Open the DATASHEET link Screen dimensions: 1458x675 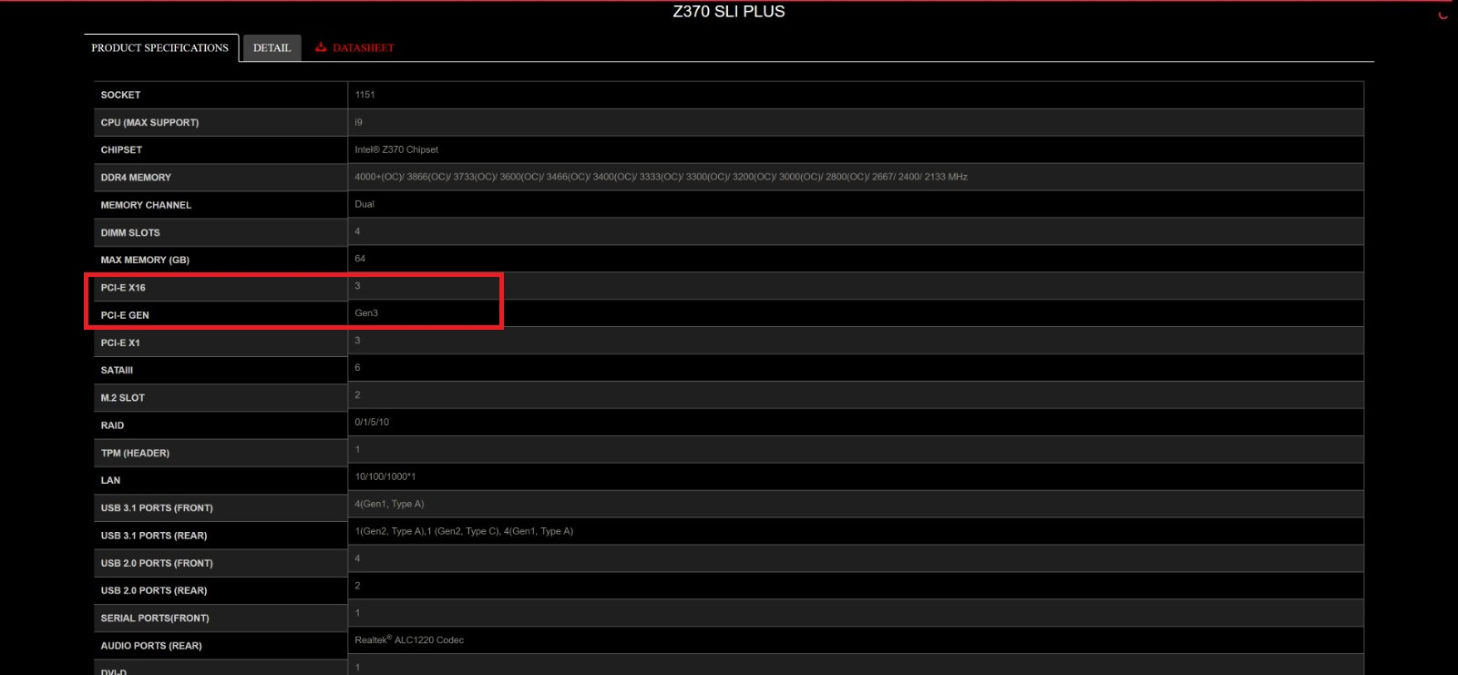pos(363,48)
